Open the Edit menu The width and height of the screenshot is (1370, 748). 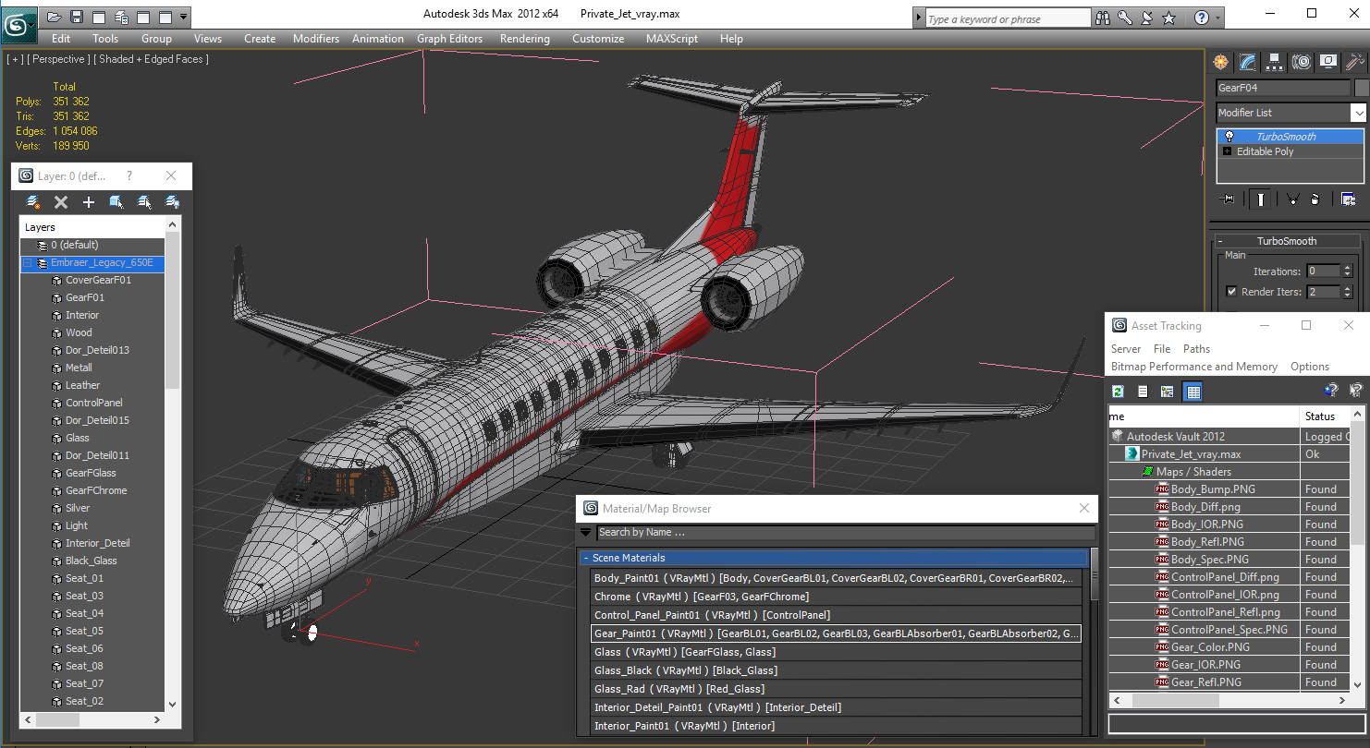(61, 39)
